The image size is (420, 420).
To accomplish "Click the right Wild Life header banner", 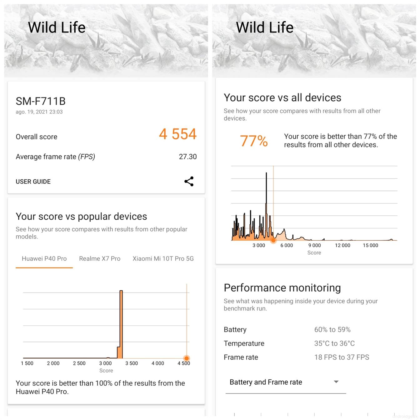I will click(314, 41).
